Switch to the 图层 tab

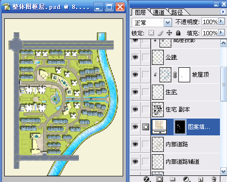141,12
